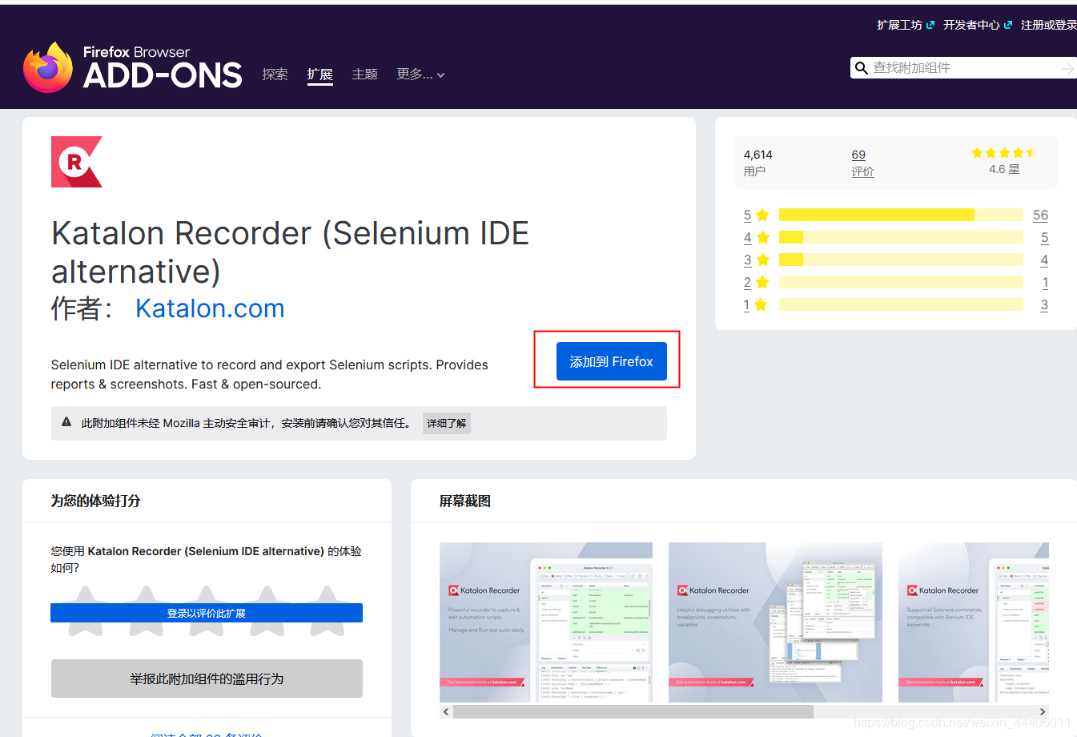The height and width of the screenshot is (737, 1077).
Task: Filter reviews by 2 star row
Action: (x=895, y=282)
